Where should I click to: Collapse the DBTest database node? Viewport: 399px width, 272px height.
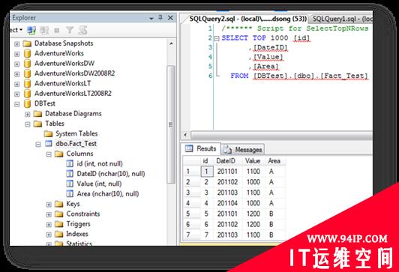17,104
